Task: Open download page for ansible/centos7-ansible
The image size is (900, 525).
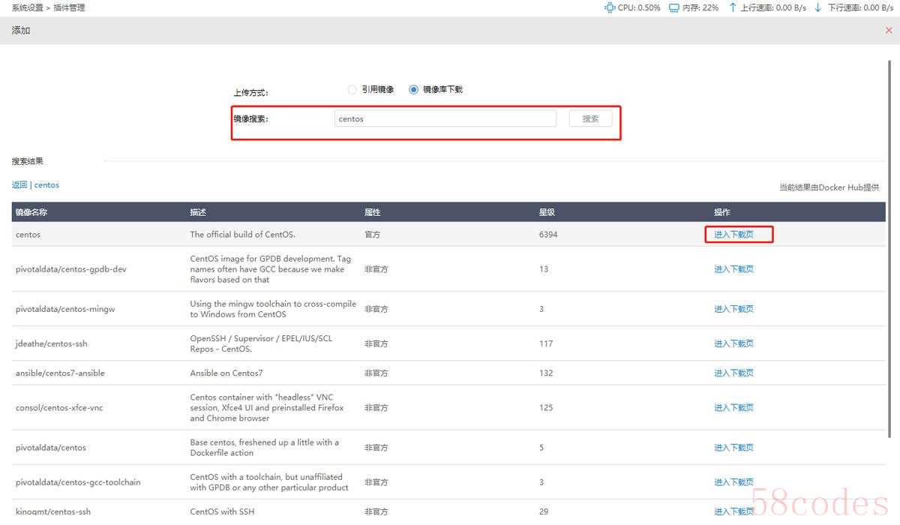Action: [733, 373]
